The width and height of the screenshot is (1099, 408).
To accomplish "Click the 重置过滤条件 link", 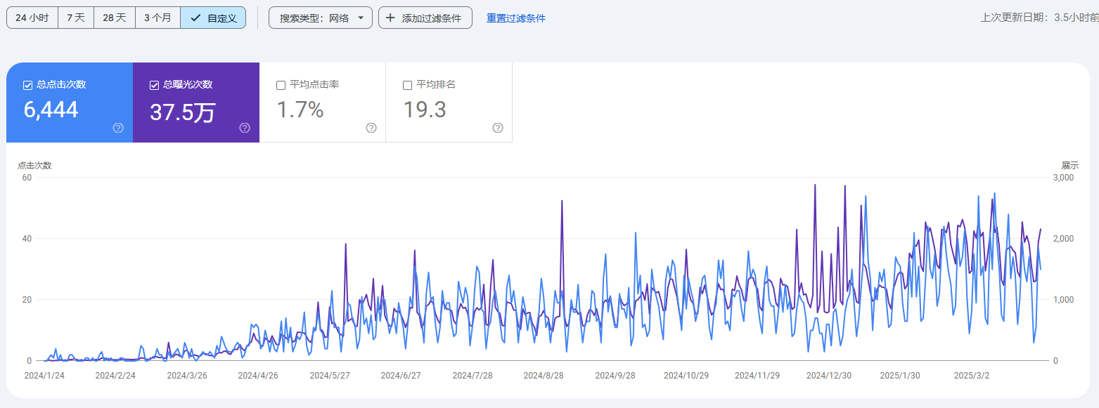I will (516, 18).
